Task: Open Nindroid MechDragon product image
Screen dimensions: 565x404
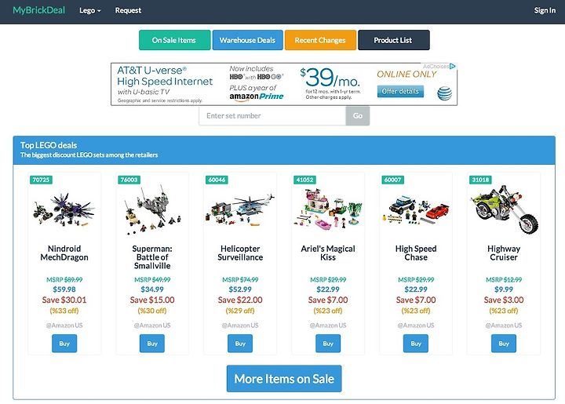Action: click(x=64, y=210)
